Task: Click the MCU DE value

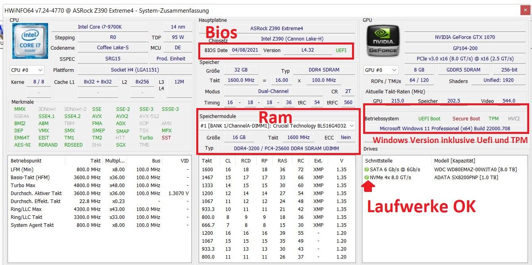Action: pos(178,48)
